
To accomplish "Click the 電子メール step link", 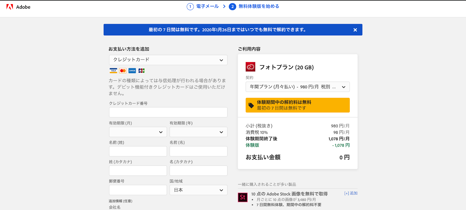I will pyautogui.click(x=207, y=6).
